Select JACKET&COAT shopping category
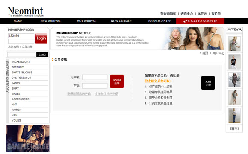248x154 pixels. [21, 62]
